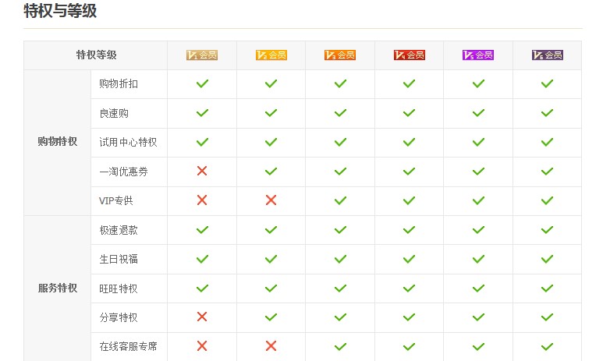603x361 pixels.
Task: Click the 特权等级 table header
Action: [x=96, y=55]
